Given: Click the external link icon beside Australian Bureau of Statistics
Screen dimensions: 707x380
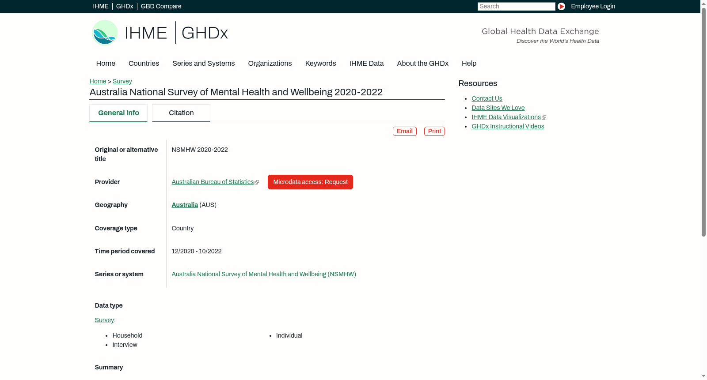Looking at the screenshot, I should click(x=257, y=182).
